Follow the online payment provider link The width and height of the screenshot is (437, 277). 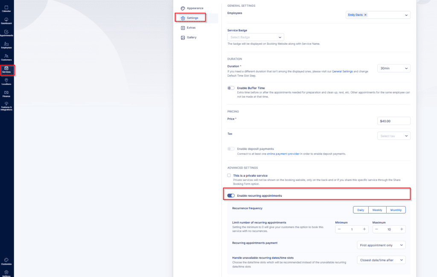(x=283, y=154)
